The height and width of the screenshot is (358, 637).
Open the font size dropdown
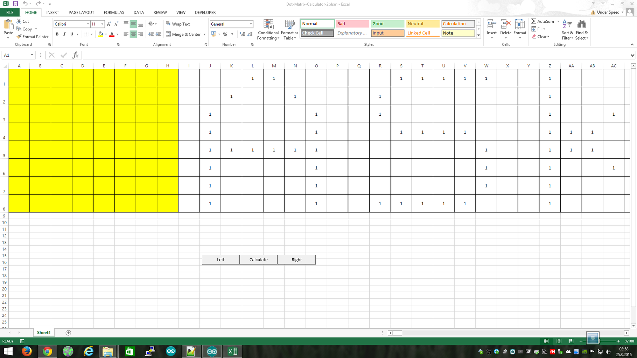[102, 24]
